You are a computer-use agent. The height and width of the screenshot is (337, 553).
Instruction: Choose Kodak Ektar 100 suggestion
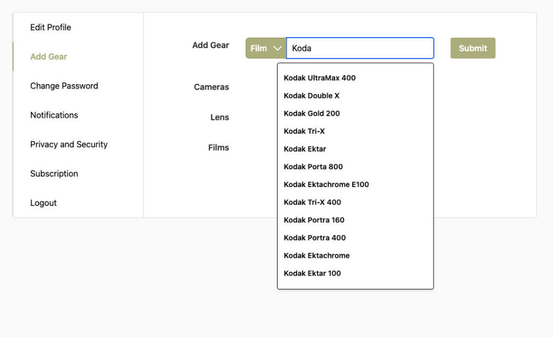[312, 273]
